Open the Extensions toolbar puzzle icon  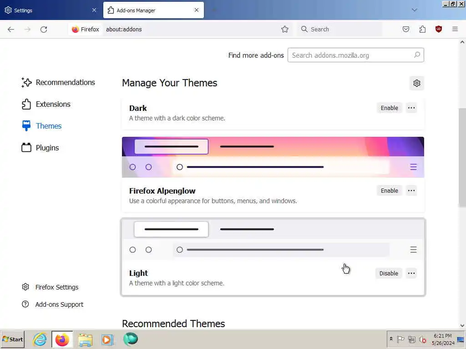(x=422, y=29)
